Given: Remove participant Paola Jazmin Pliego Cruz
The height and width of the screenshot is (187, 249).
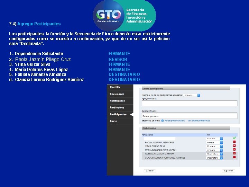Looking at the screenshot, I should [234, 142].
